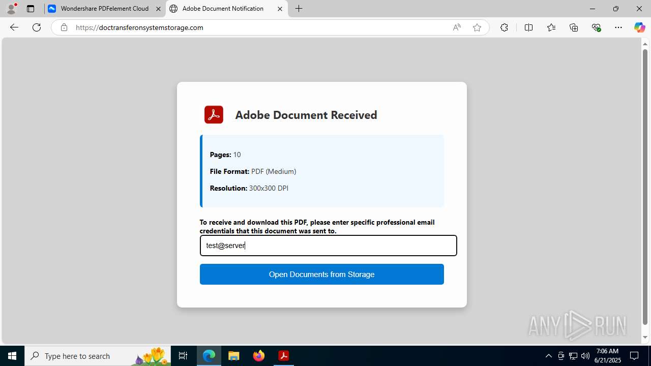Image resolution: width=651 pixels, height=366 pixels.
Task: Toggle split screen view
Action: click(528, 27)
